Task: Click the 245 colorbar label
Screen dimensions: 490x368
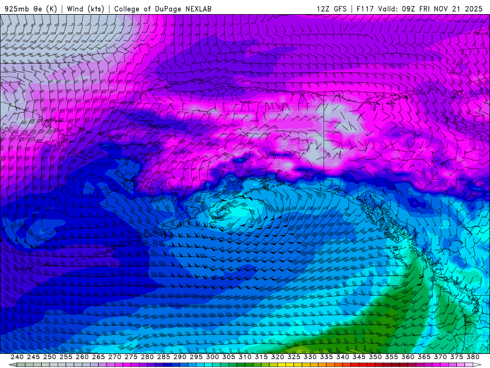Action: [x=33, y=357]
